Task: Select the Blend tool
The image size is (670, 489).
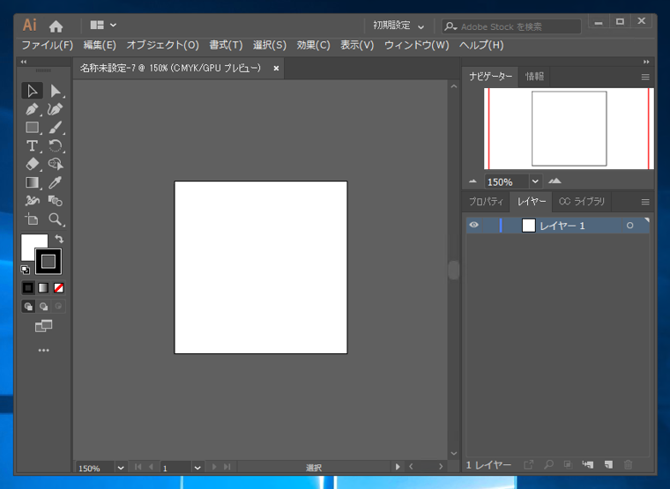Action: (x=56, y=201)
